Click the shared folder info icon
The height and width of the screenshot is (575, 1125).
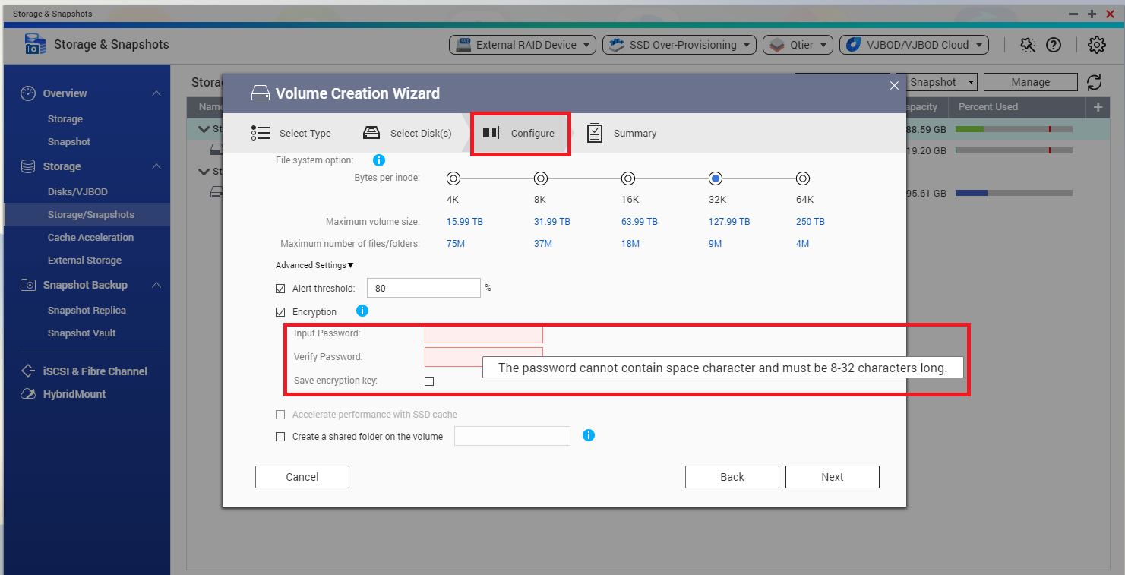[x=588, y=435]
